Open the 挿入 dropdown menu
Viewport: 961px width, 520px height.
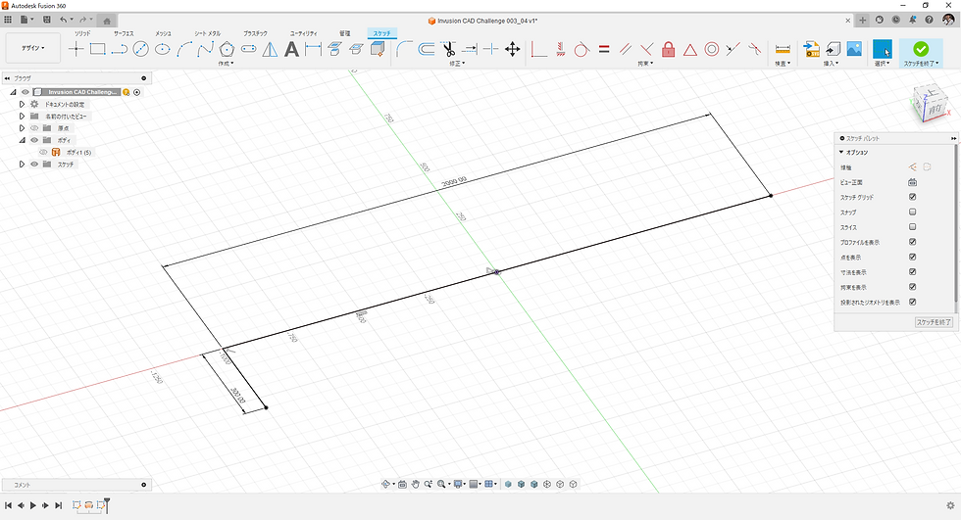832,64
